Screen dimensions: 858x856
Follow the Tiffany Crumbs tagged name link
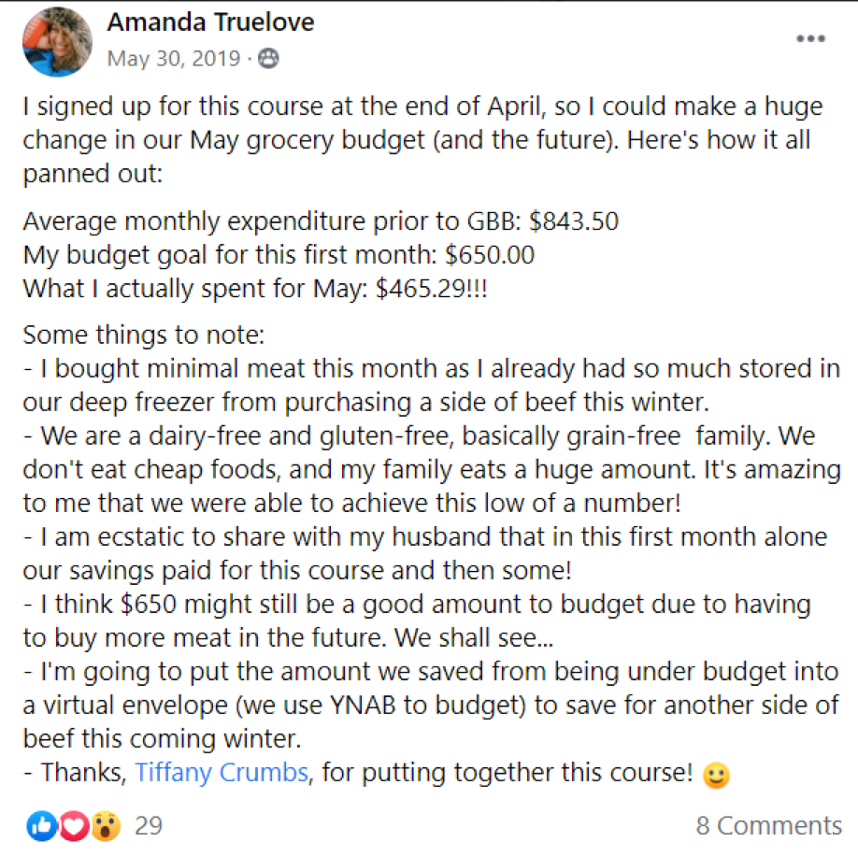point(221,774)
